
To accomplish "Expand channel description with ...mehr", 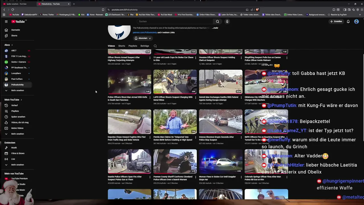I will 215,28.
